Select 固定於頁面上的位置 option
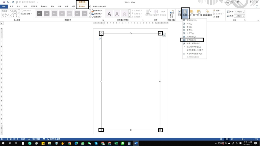This screenshot has width=260, height=146. (194, 50)
